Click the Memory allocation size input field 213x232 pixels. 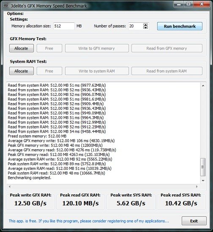[x=64, y=26]
